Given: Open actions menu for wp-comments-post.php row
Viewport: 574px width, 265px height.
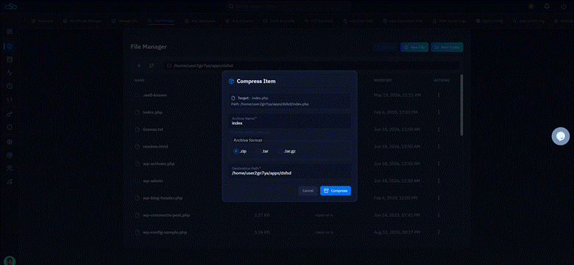Looking at the screenshot, I should pyautogui.click(x=439, y=215).
